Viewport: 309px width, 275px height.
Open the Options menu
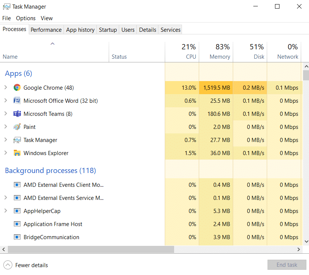[x=26, y=18]
